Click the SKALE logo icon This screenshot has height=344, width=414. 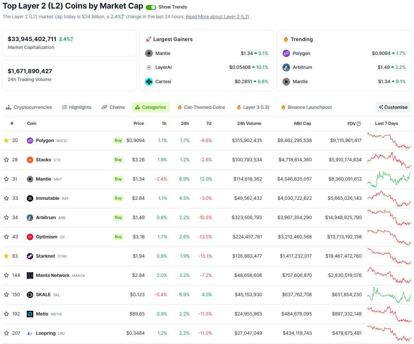point(30,294)
